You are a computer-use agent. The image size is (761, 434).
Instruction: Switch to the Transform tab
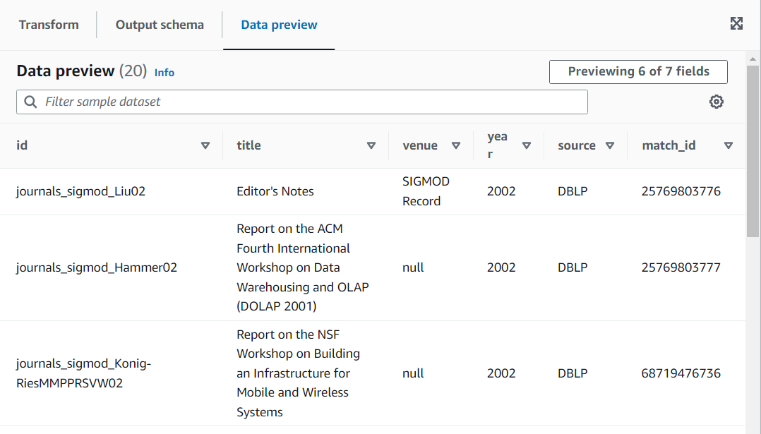click(48, 24)
